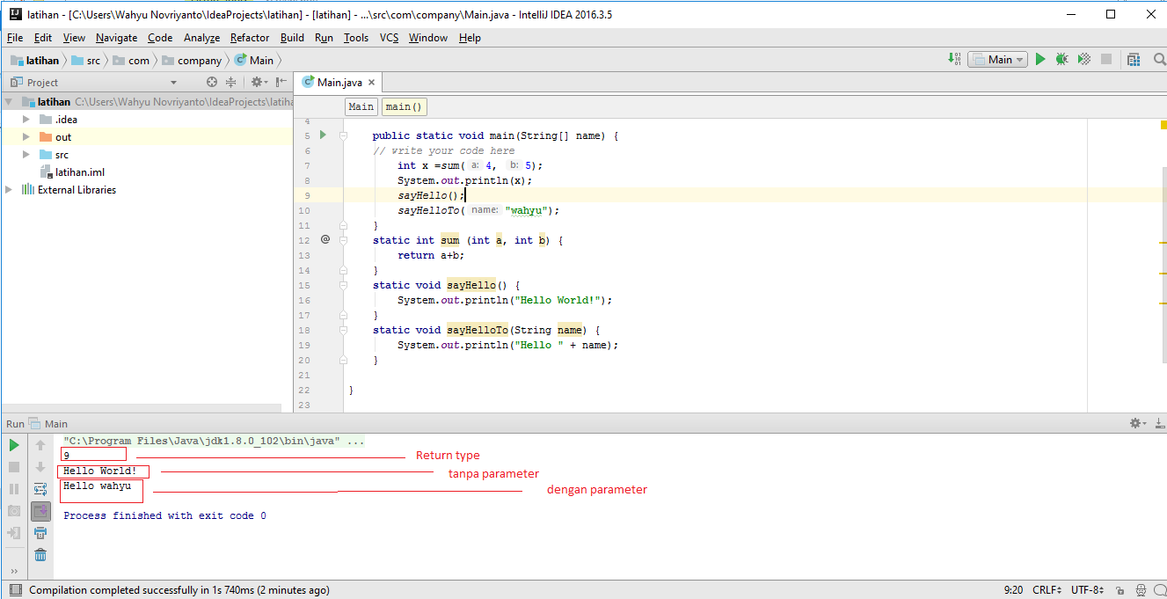Toggle Soft-Wrap in the Run console

point(40,488)
